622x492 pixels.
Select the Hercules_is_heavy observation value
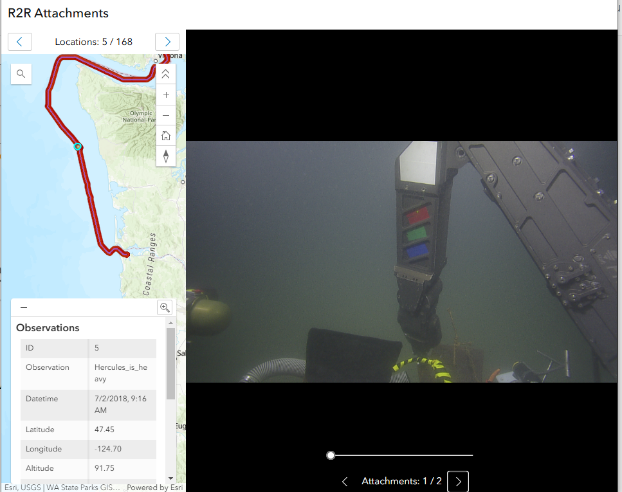click(x=120, y=373)
